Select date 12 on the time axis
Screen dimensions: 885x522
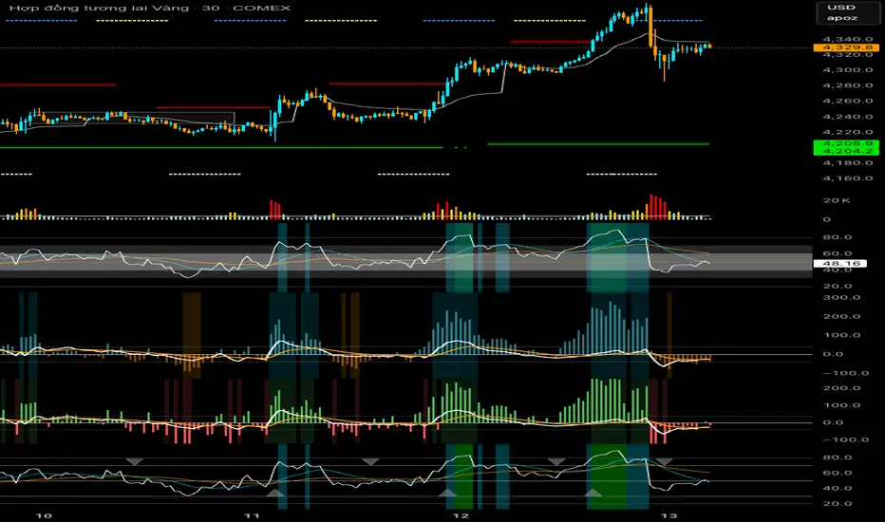461,515
